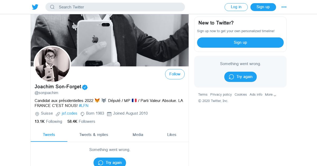Open the jsf.codes website link

(x=69, y=113)
